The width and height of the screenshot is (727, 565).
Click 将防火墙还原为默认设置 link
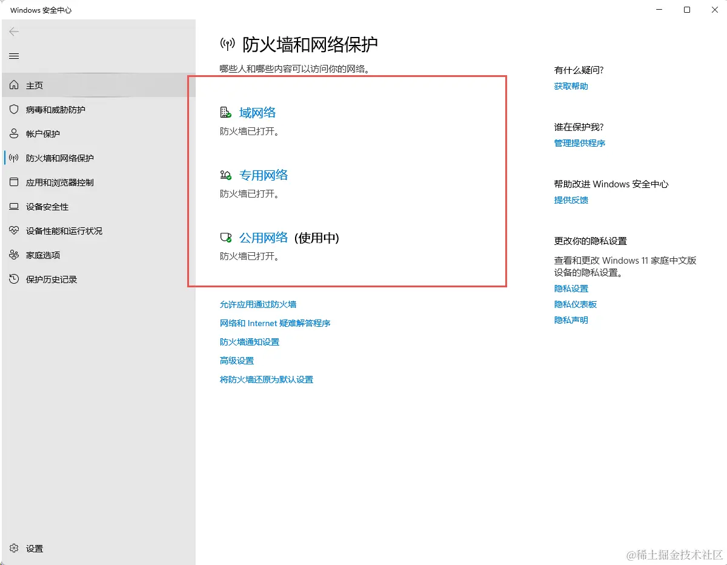(x=267, y=379)
